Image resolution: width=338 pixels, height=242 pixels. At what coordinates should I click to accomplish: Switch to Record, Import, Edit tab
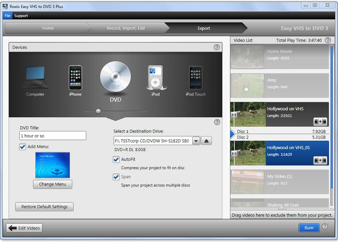tap(126, 28)
